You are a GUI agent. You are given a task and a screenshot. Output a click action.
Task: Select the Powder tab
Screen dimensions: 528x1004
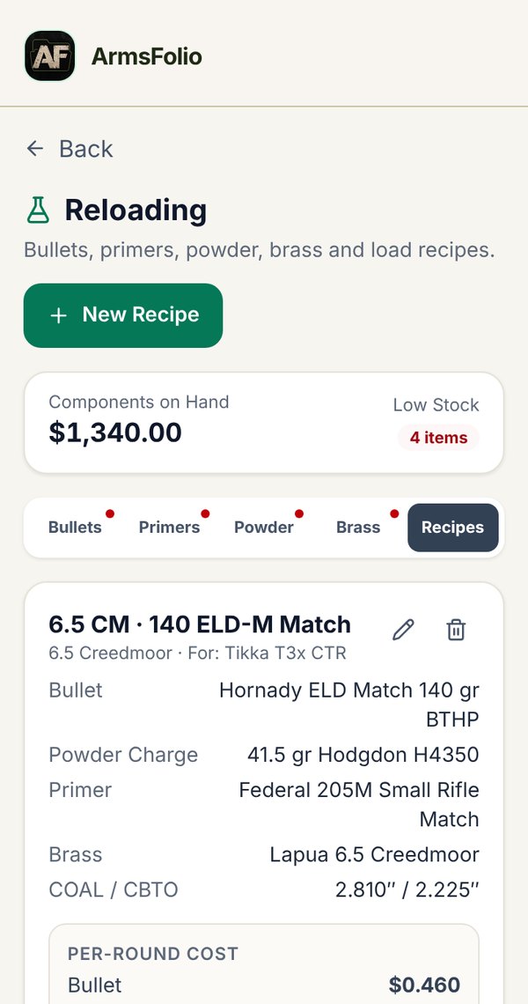[x=264, y=528]
